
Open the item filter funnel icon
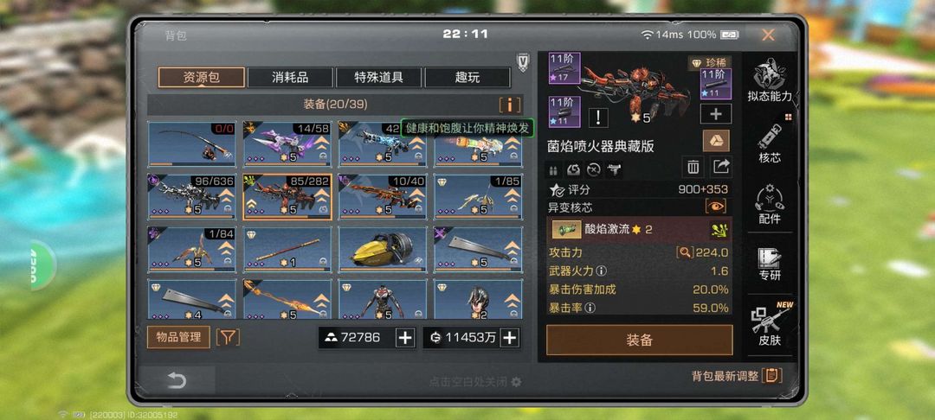[228, 337]
